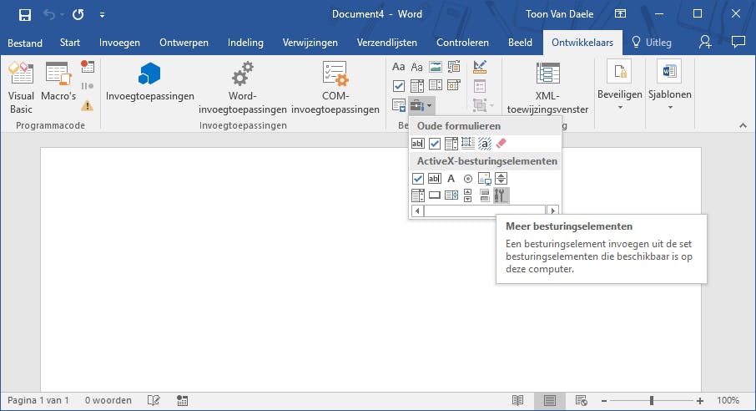This screenshot has height=411, width=756.
Task: Insert legacy text form field
Action: pyautogui.click(x=417, y=144)
